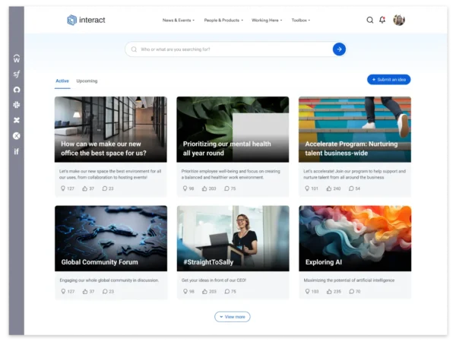The width and height of the screenshot is (456, 345).
Task: Open the notifications bell
Action: pyautogui.click(x=382, y=20)
